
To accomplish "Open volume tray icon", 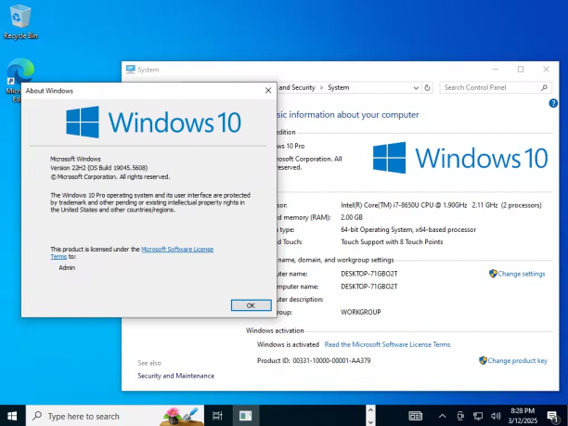I will coord(496,416).
